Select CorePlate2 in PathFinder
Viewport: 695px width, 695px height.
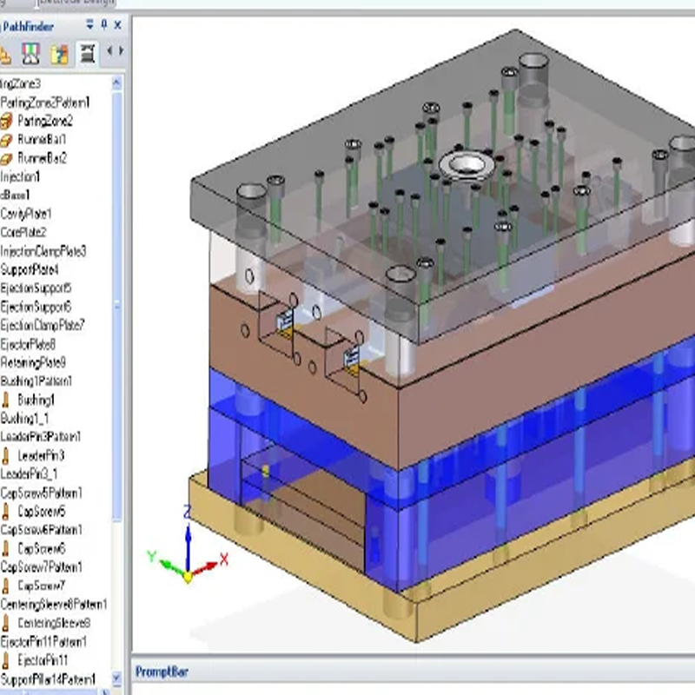[23, 232]
